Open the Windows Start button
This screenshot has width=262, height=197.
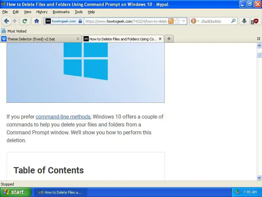point(15,192)
